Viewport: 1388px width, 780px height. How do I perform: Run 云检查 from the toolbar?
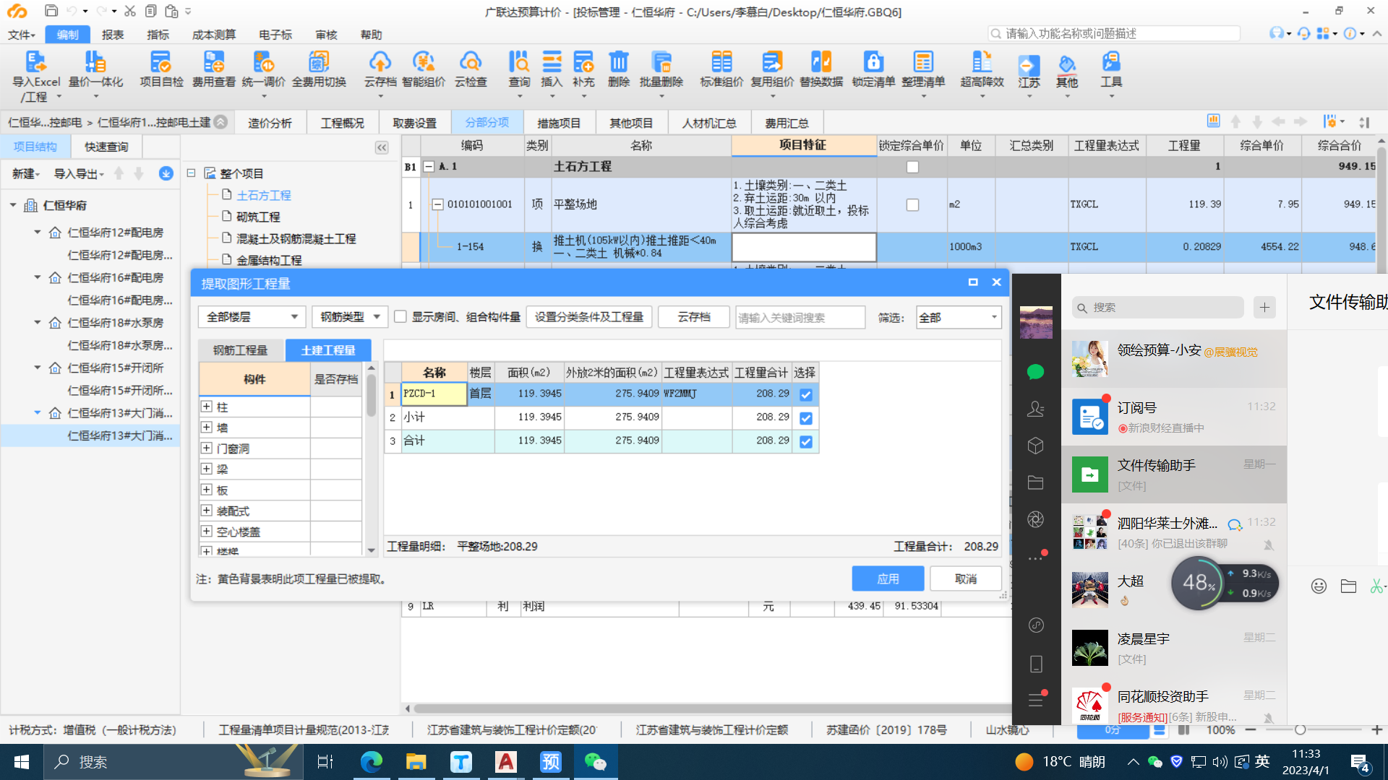[471, 70]
